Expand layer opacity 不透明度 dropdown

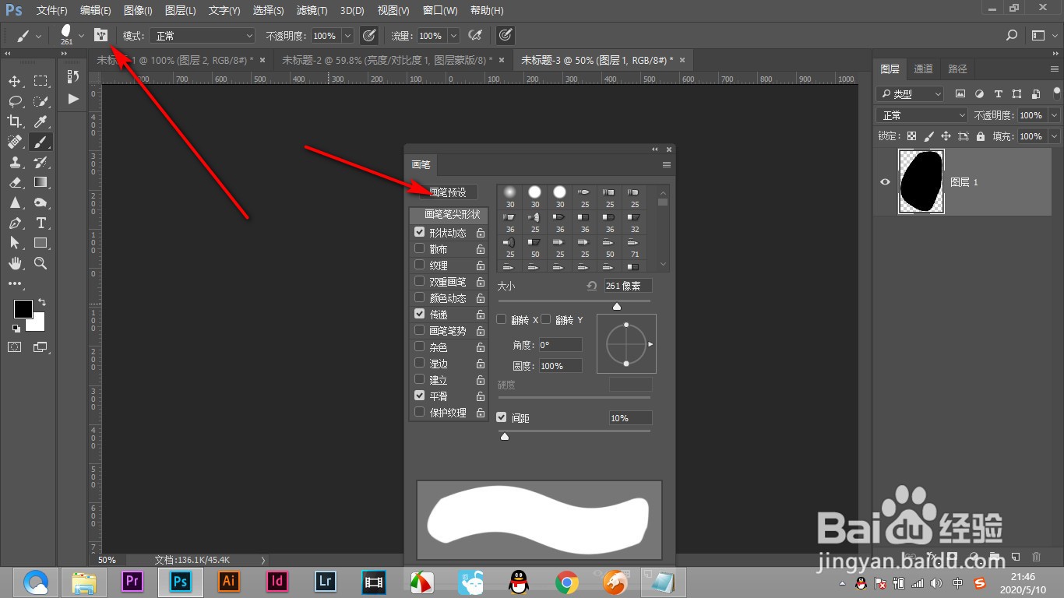tap(1054, 115)
